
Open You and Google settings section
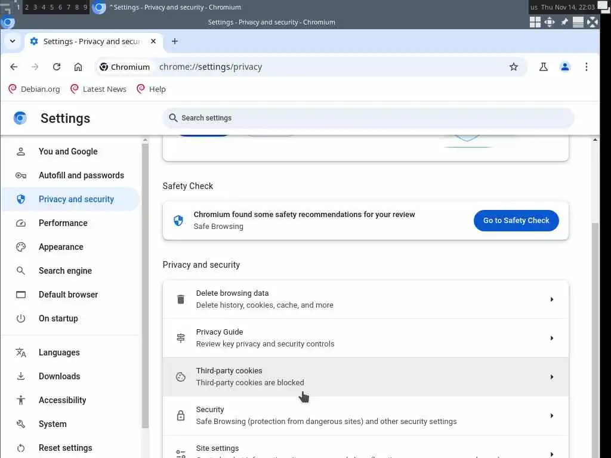coord(70,151)
